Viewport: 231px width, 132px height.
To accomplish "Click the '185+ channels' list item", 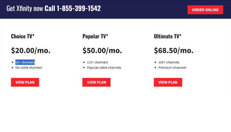I will [169, 62].
